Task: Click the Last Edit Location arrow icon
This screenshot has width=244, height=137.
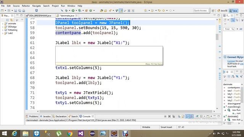Action: (x=159, y=11)
